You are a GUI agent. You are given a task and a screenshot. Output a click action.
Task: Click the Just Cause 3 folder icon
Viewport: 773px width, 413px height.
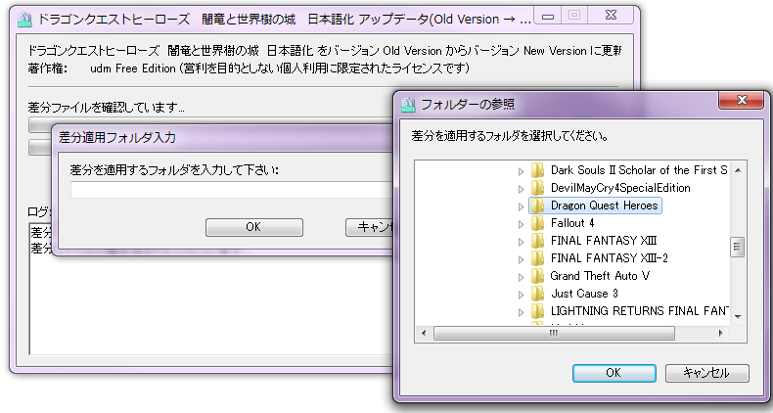point(537,294)
